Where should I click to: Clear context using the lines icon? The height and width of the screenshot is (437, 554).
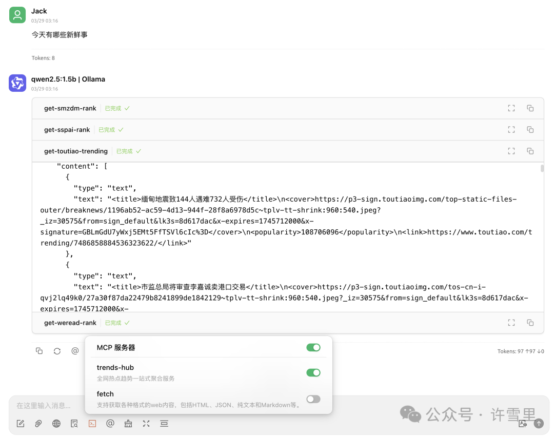[164, 423]
